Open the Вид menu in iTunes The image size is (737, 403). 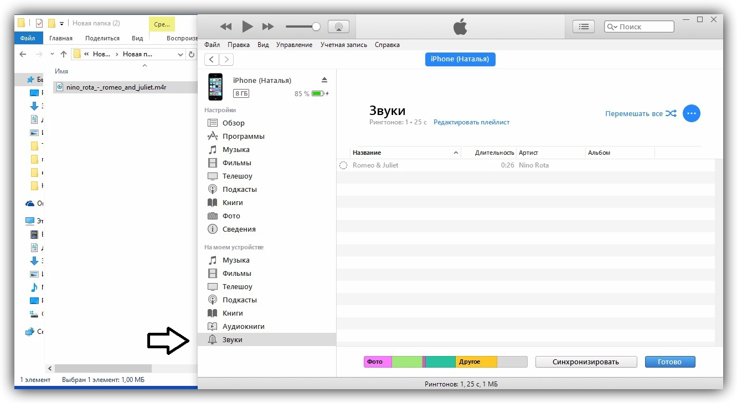point(263,45)
